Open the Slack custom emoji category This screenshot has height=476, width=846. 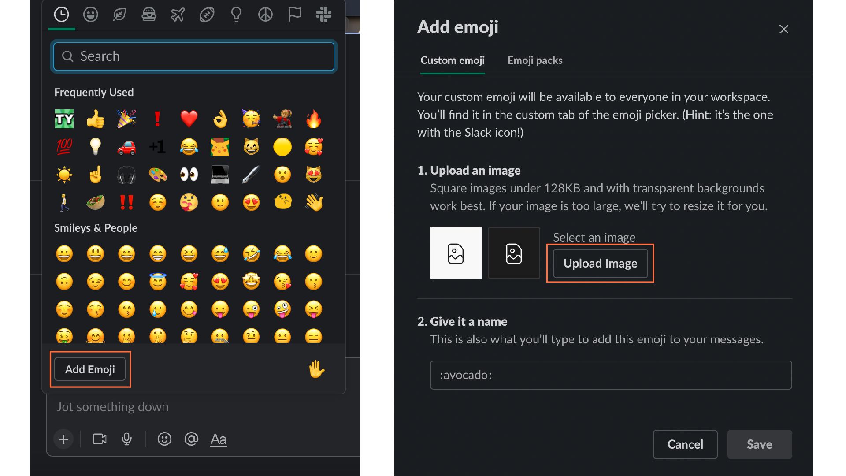point(323,15)
